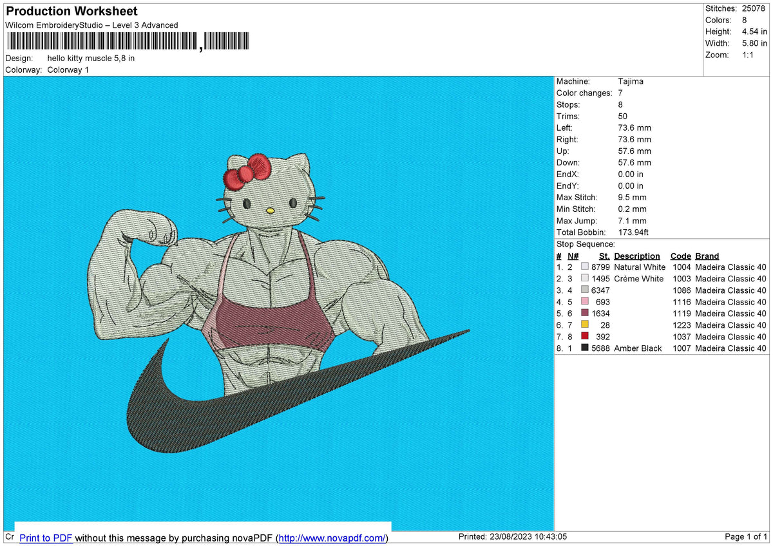Click the red swatch with code 1037
The image size is (773, 546).
586,337
